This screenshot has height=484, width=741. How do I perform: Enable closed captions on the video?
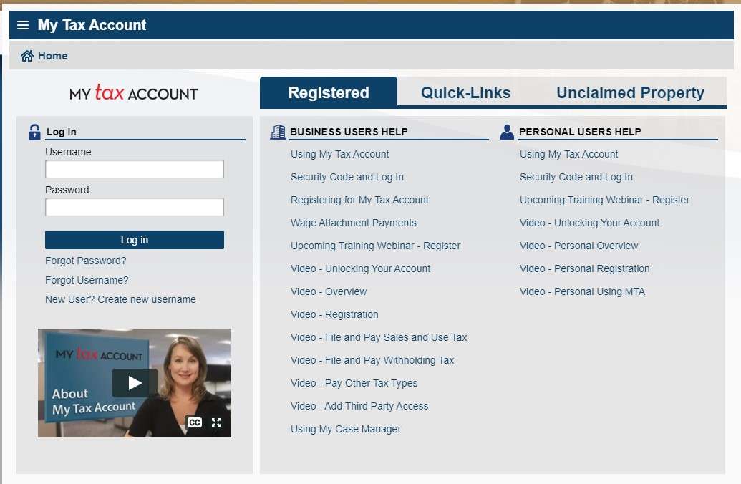tap(194, 422)
